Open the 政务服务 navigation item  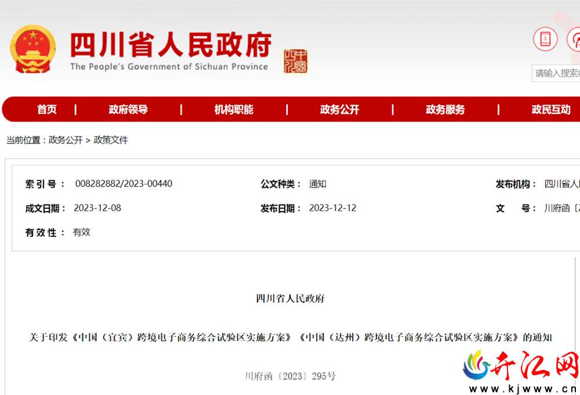click(445, 109)
